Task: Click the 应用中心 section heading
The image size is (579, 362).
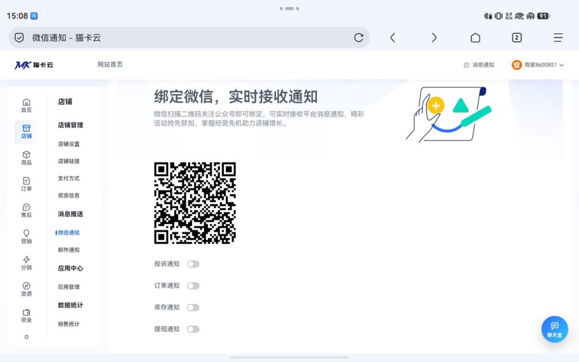Action: pyautogui.click(x=71, y=268)
